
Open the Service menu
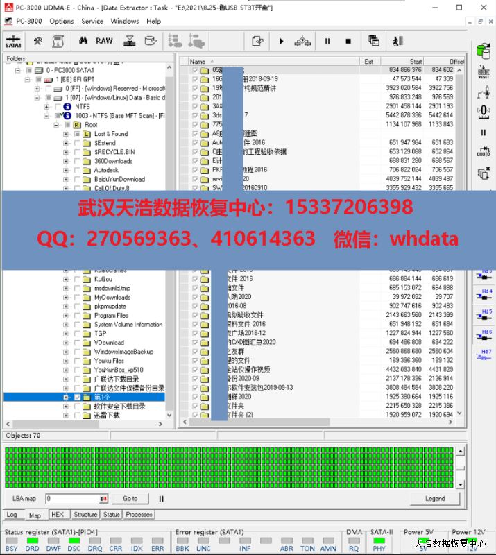click(x=92, y=21)
